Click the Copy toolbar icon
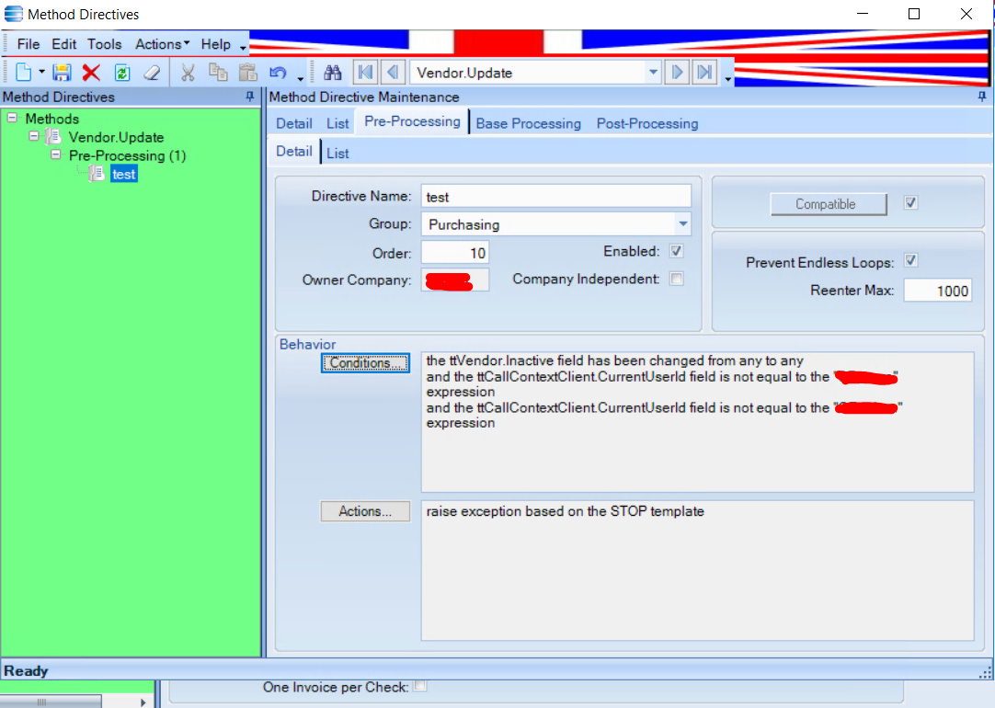Image resolution: width=995 pixels, height=708 pixels. coord(218,73)
